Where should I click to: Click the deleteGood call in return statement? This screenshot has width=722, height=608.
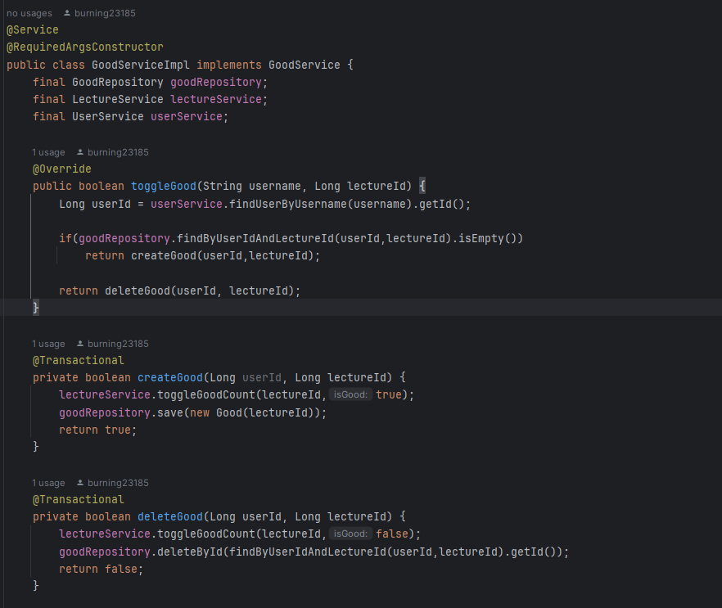[138, 290]
